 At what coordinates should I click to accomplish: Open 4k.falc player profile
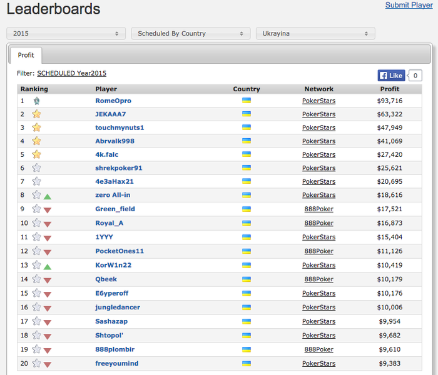click(x=107, y=154)
